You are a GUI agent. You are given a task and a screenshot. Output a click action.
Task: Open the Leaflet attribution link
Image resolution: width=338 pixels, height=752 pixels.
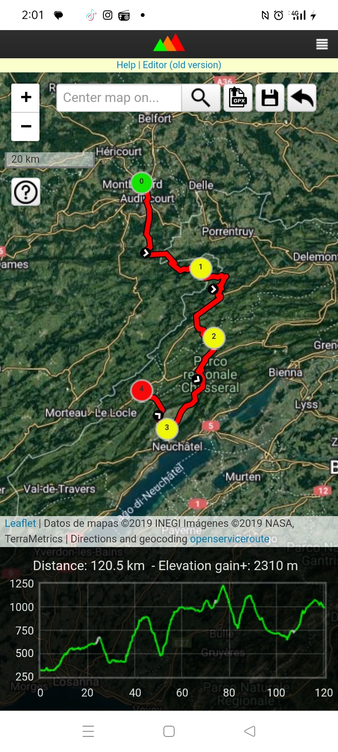click(20, 523)
